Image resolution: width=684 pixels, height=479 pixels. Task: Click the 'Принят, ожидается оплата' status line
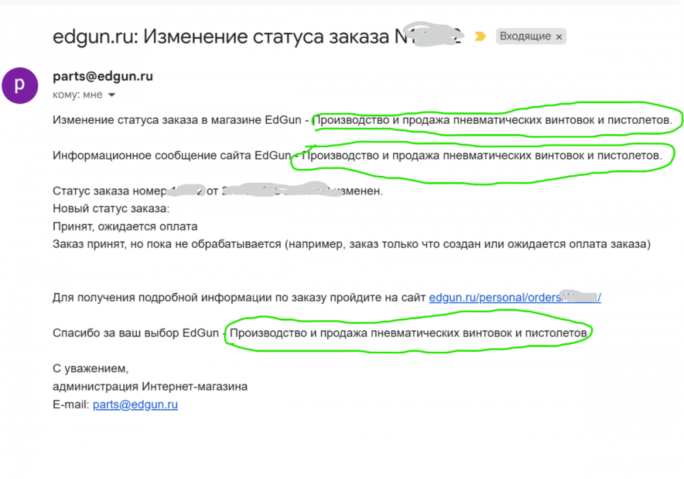[125, 226]
